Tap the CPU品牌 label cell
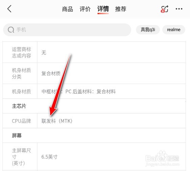Image resolution: width=190 pixels, height=171 pixels. tap(20, 121)
